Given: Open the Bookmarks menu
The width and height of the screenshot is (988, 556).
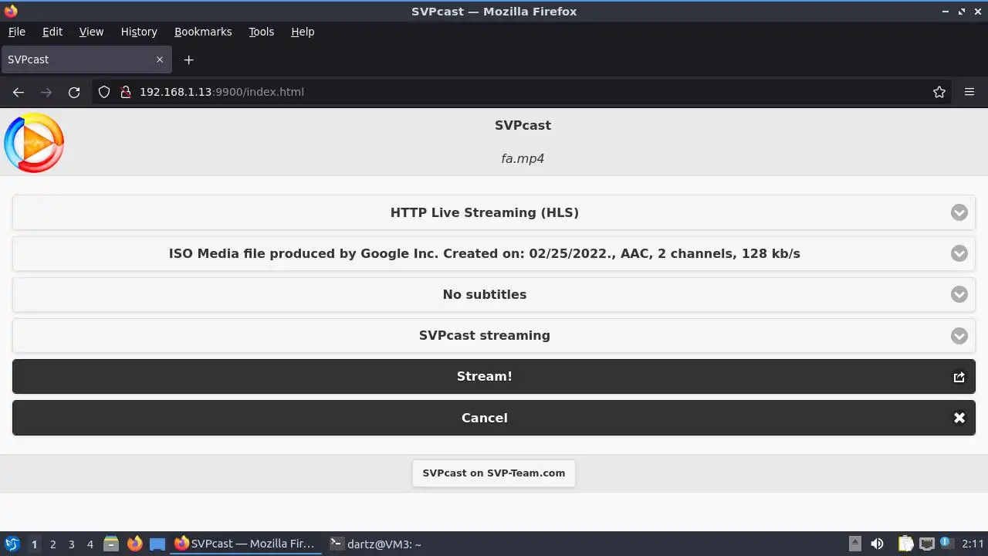Looking at the screenshot, I should (203, 32).
